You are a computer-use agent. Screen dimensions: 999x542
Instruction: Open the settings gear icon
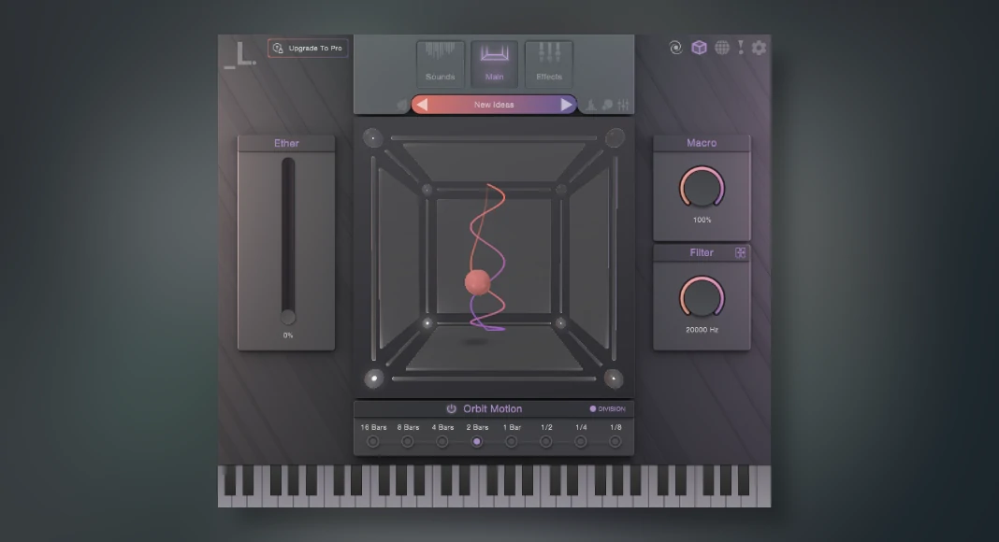click(x=759, y=48)
